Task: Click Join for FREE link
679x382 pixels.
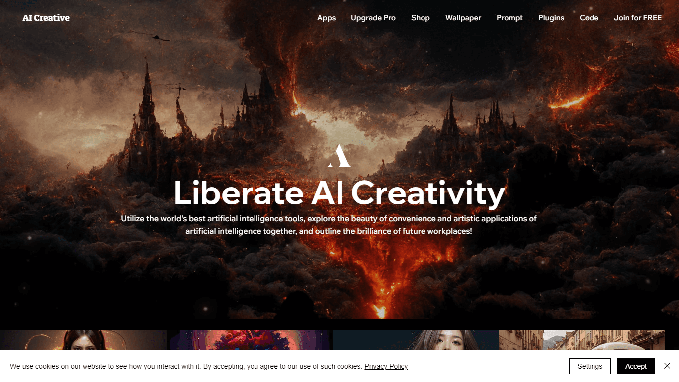Action: (x=638, y=18)
